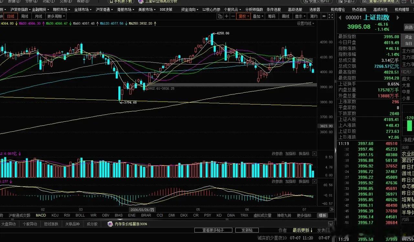Click the double-arrow overflow icon in chart toolbar
The image size is (414, 242).
324,16
